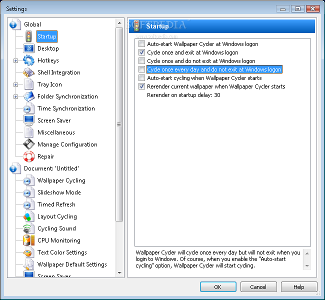This screenshot has height=300, width=325.
Task: Expand the Tray Icon tree node
Action: (x=15, y=84)
